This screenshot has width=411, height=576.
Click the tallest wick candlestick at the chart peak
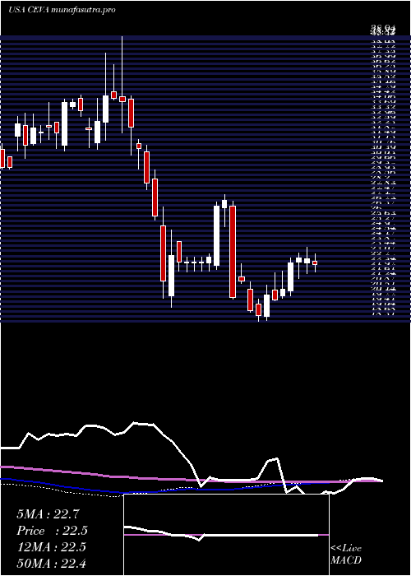click(x=122, y=85)
